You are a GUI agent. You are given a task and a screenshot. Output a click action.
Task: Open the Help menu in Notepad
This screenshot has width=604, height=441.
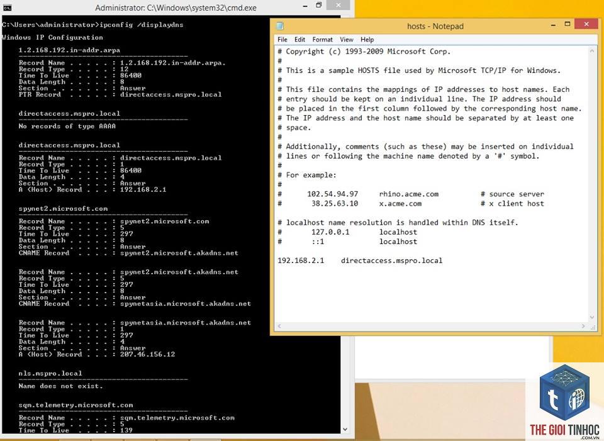[x=367, y=40]
